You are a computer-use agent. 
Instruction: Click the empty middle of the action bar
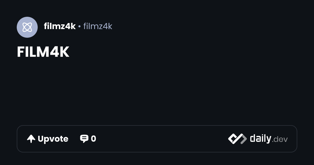click(162, 139)
